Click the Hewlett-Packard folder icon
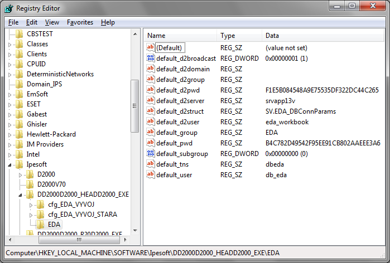 click(x=20, y=134)
